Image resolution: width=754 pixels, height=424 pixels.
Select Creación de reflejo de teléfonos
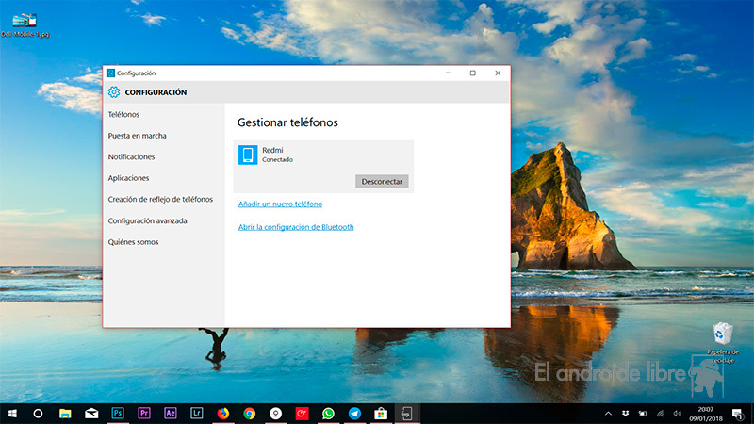(x=160, y=199)
